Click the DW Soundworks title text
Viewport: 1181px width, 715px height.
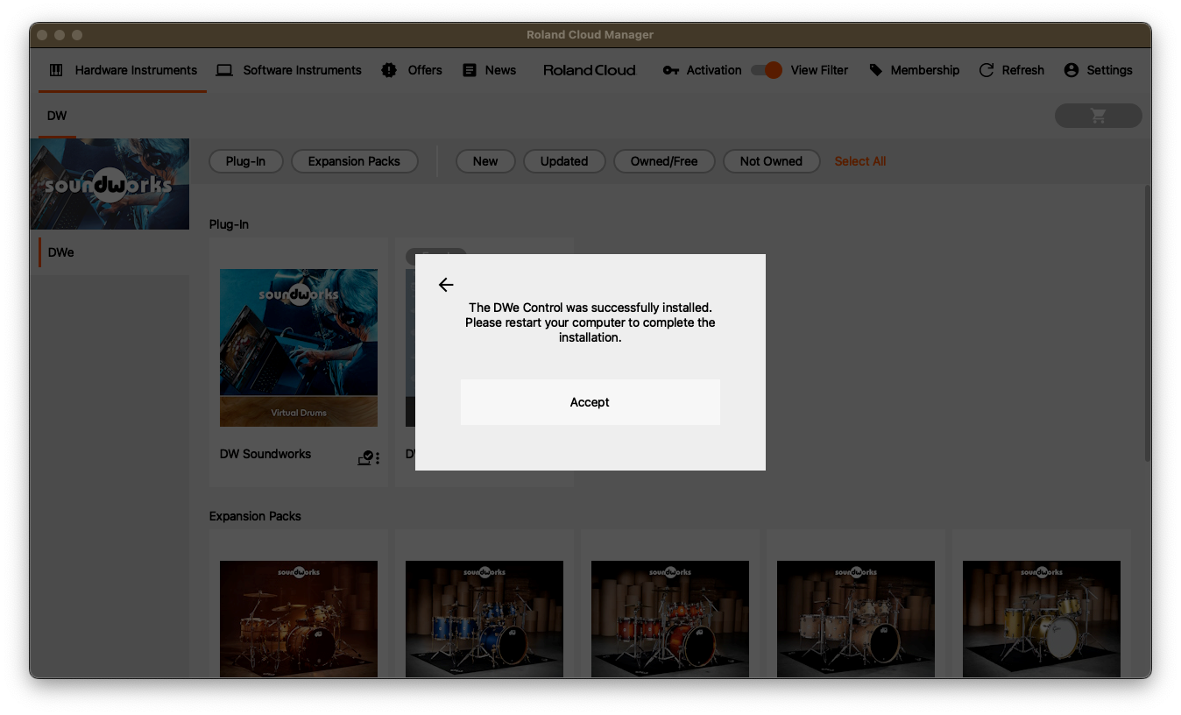click(265, 454)
